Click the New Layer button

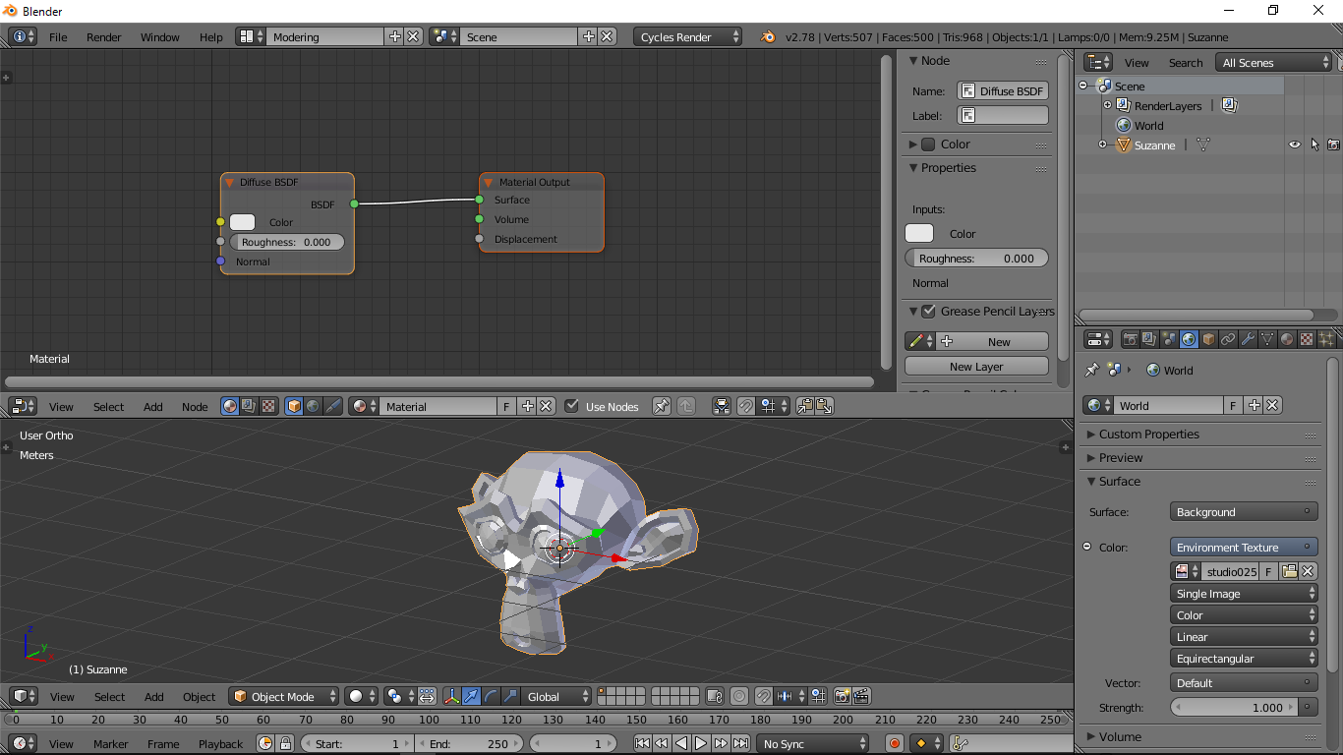click(976, 366)
